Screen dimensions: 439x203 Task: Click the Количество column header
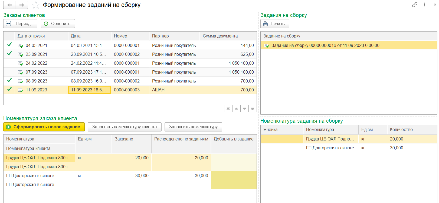coord(412,130)
